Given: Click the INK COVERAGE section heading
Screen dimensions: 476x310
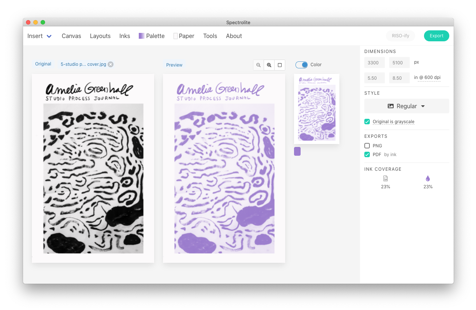Looking at the screenshot, I should coord(383,169).
